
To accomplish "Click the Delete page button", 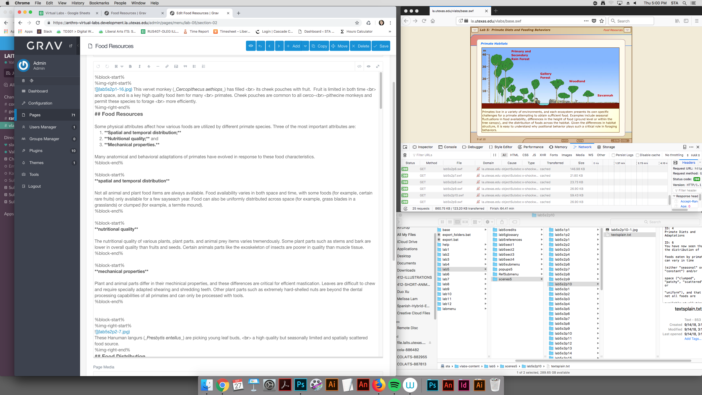I will pyautogui.click(x=360, y=46).
